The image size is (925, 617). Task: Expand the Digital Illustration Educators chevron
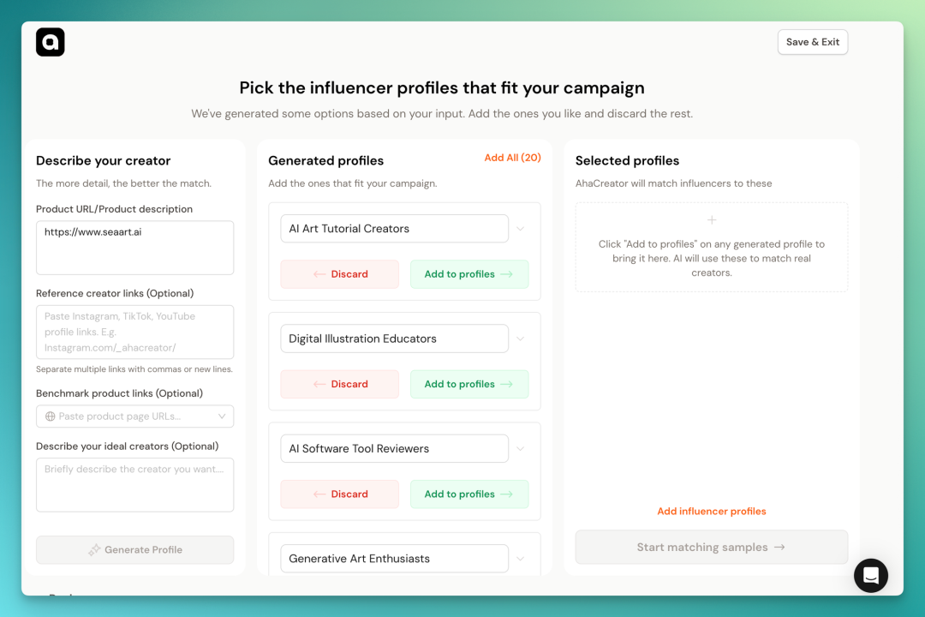[x=521, y=338]
